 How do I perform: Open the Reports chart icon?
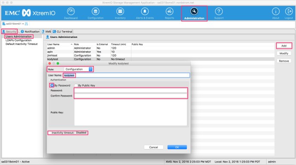pyautogui.click(x=169, y=12)
